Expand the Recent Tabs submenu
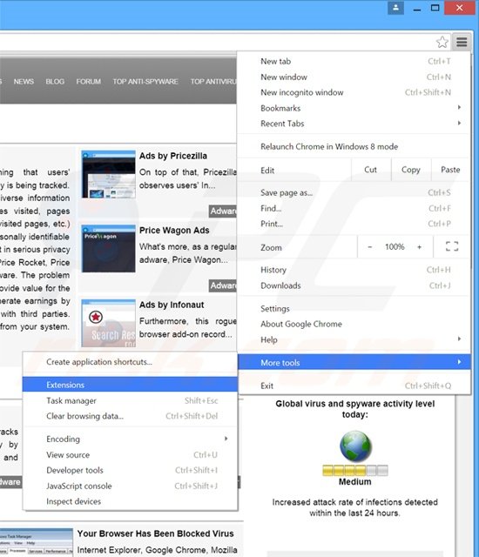The width and height of the screenshot is (479, 557). click(x=354, y=124)
